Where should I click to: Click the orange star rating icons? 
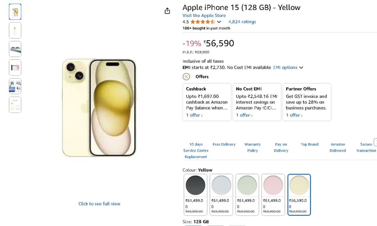click(x=202, y=22)
